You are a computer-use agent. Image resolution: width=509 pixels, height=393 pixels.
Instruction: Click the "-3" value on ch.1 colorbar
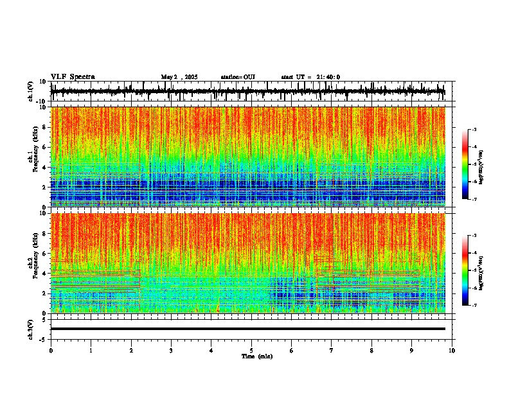(x=474, y=129)
